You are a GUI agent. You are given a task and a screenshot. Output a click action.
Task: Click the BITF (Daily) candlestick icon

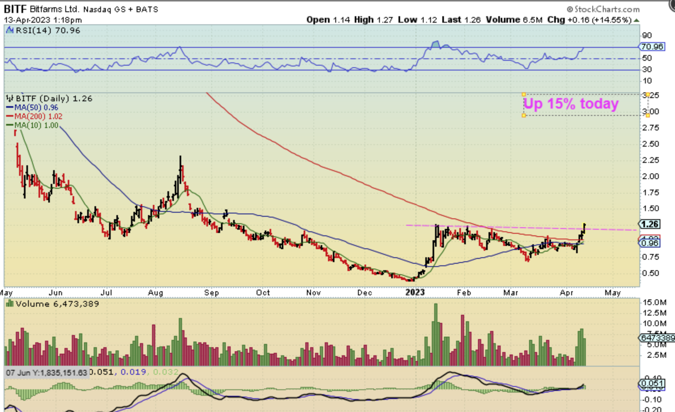click(10, 98)
